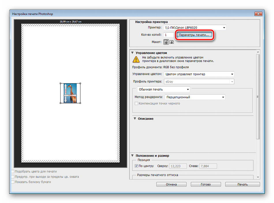Screen dimensions: 274x203
Task: Click bottom-right resize handle of image preview
Action: tap(80, 103)
